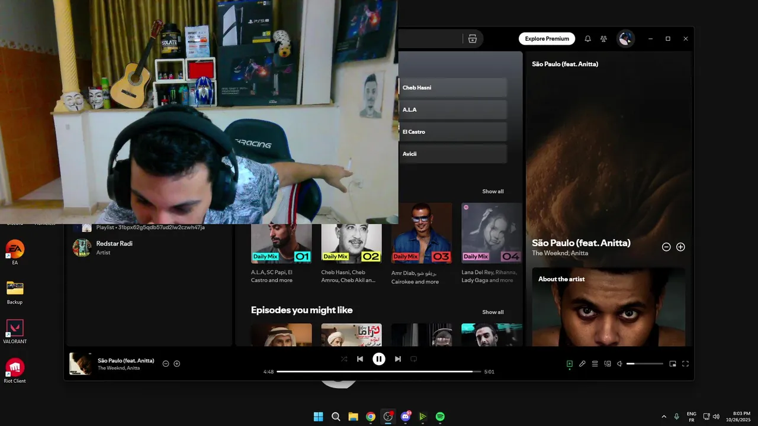
Task: Adjust the Spotify volume slider
Action: (x=645, y=364)
